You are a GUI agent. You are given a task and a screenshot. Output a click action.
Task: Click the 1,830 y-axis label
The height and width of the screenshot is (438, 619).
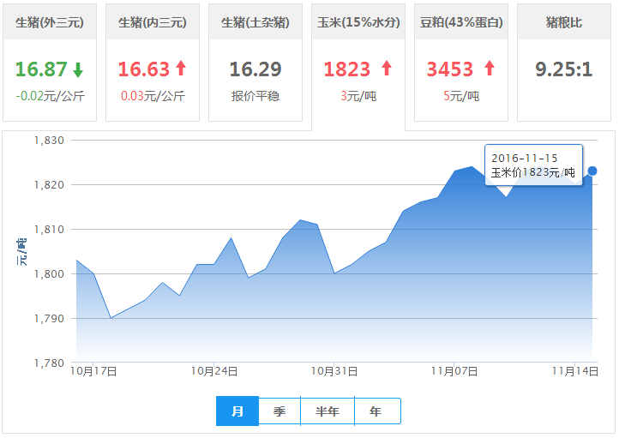pos(50,141)
